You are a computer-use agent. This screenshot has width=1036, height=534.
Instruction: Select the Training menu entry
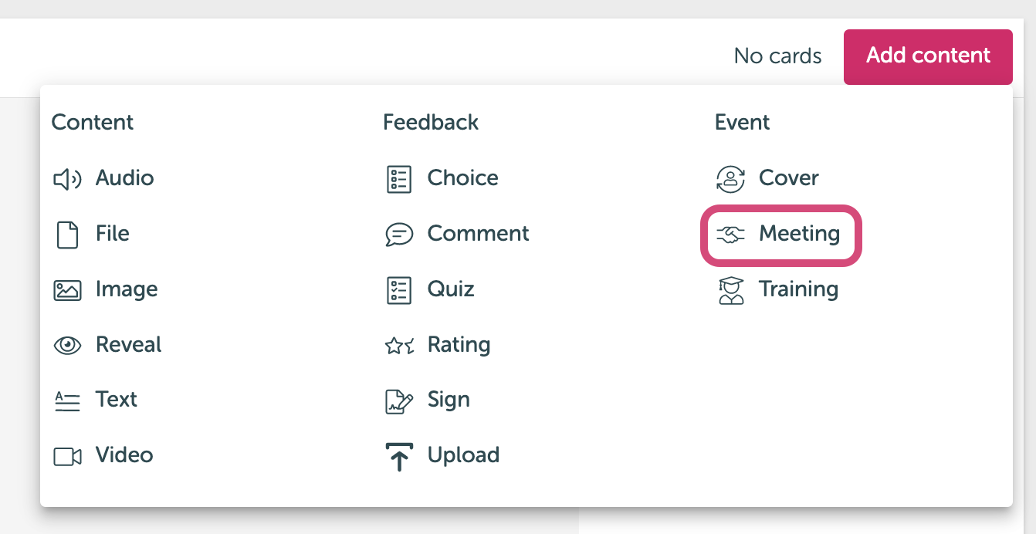coord(777,289)
